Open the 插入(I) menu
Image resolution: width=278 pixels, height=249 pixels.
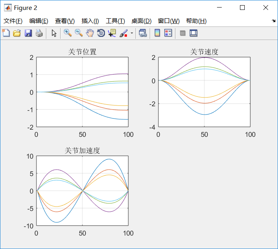(90, 21)
